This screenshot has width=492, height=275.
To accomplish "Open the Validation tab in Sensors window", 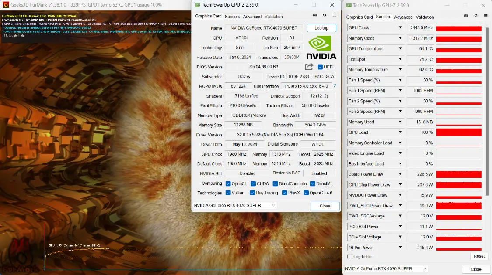I will pyautogui.click(x=425, y=17).
